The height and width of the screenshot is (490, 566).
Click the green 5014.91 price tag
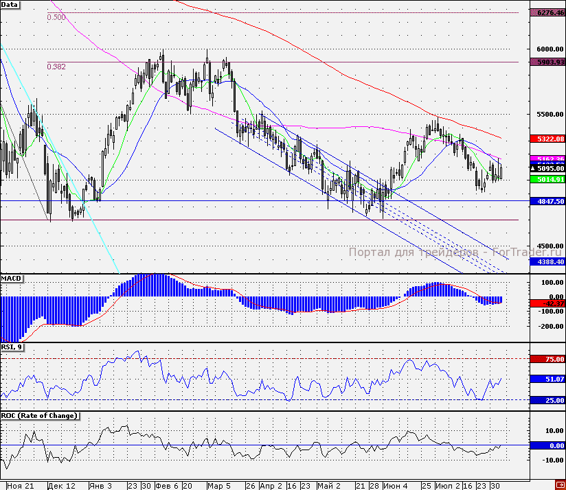click(547, 179)
